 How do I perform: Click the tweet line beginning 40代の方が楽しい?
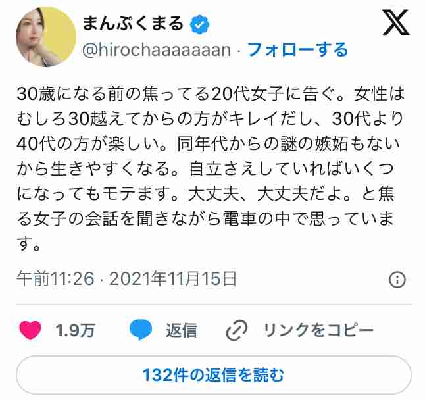[208, 144]
